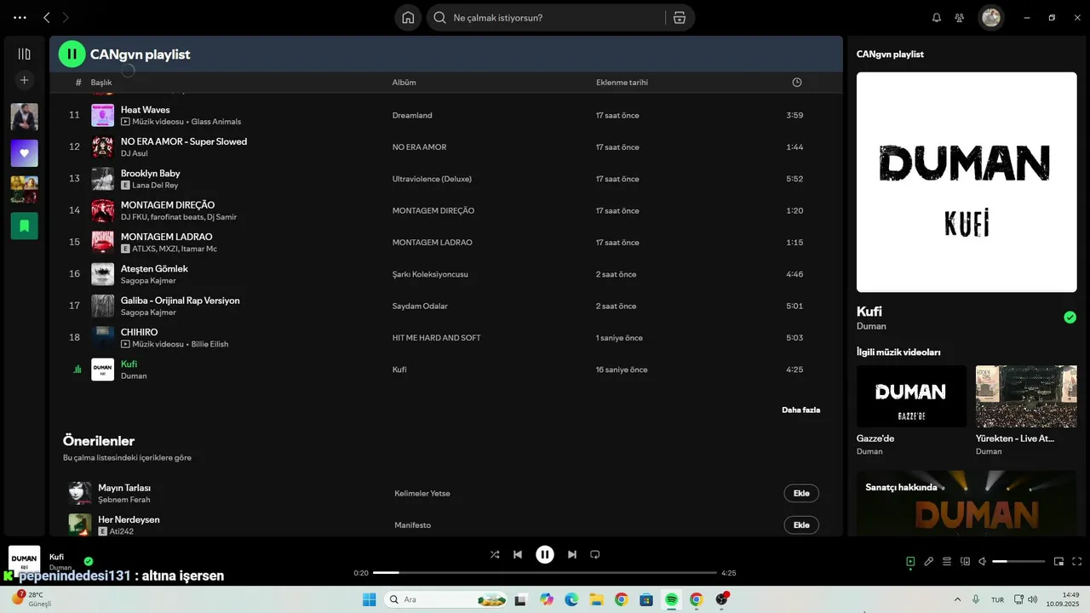The width and height of the screenshot is (1090, 613).
Task: Open album Ultraviolence (Deluxe)
Action: point(432,179)
